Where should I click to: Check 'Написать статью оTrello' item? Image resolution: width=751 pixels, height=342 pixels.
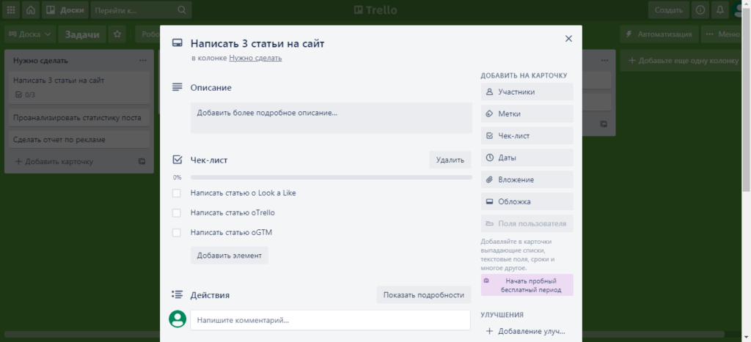[176, 212]
